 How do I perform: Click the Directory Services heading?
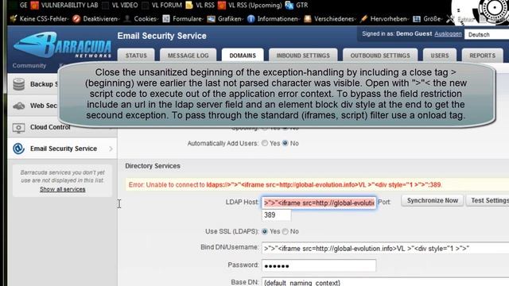(153, 166)
